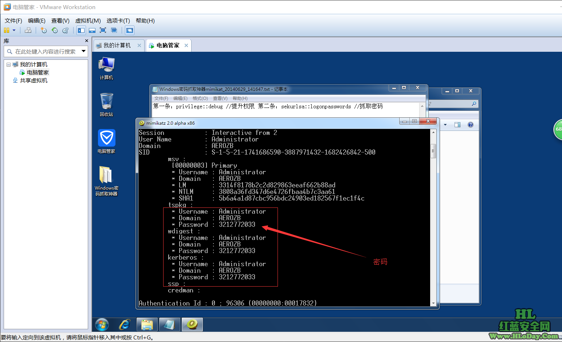Image resolution: width=562 pixels, height=342 pixels.
Task: Select the Windows密码抓取神器 folder icon
Action: 106,181
